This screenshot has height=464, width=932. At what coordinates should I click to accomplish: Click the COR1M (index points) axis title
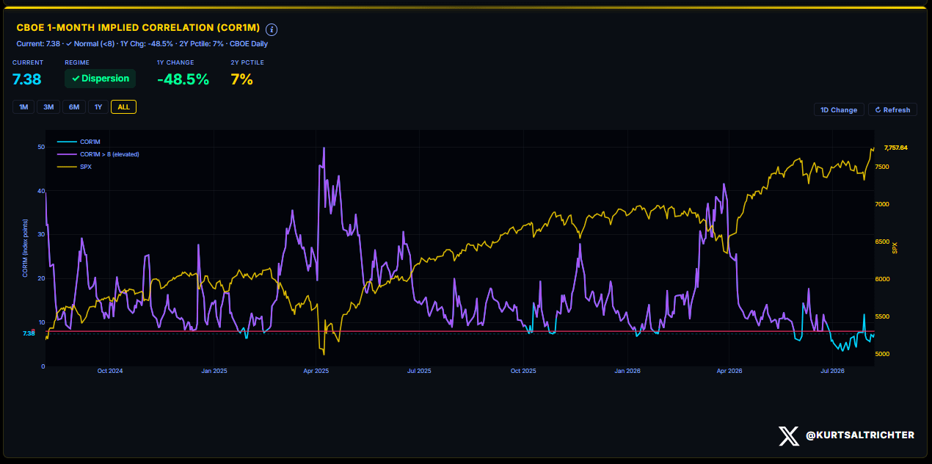click(25, 248)
